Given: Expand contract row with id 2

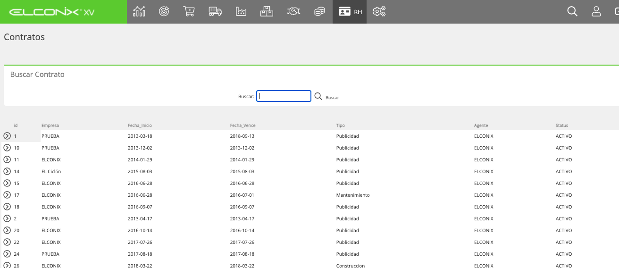Looking at the screenshot, I should click(7, 218).
